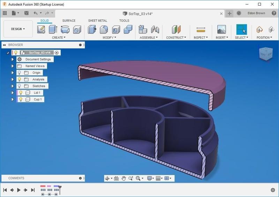Open the INSPECT dropdown menu

pyautogui.click(x=201, y=38)
